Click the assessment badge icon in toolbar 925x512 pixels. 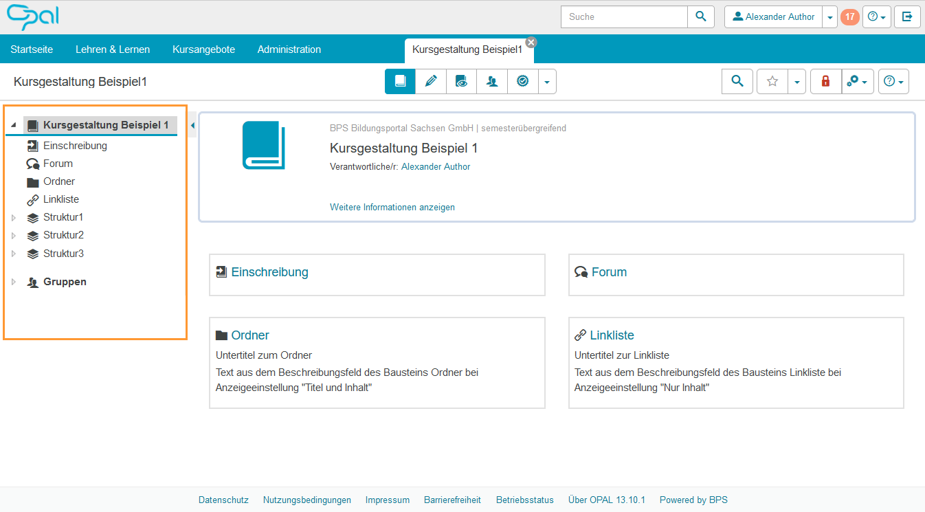pos(522,81)
